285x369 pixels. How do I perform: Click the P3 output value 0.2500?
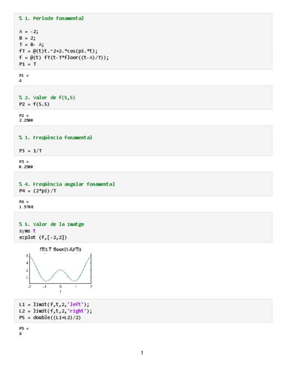(25, 166)
